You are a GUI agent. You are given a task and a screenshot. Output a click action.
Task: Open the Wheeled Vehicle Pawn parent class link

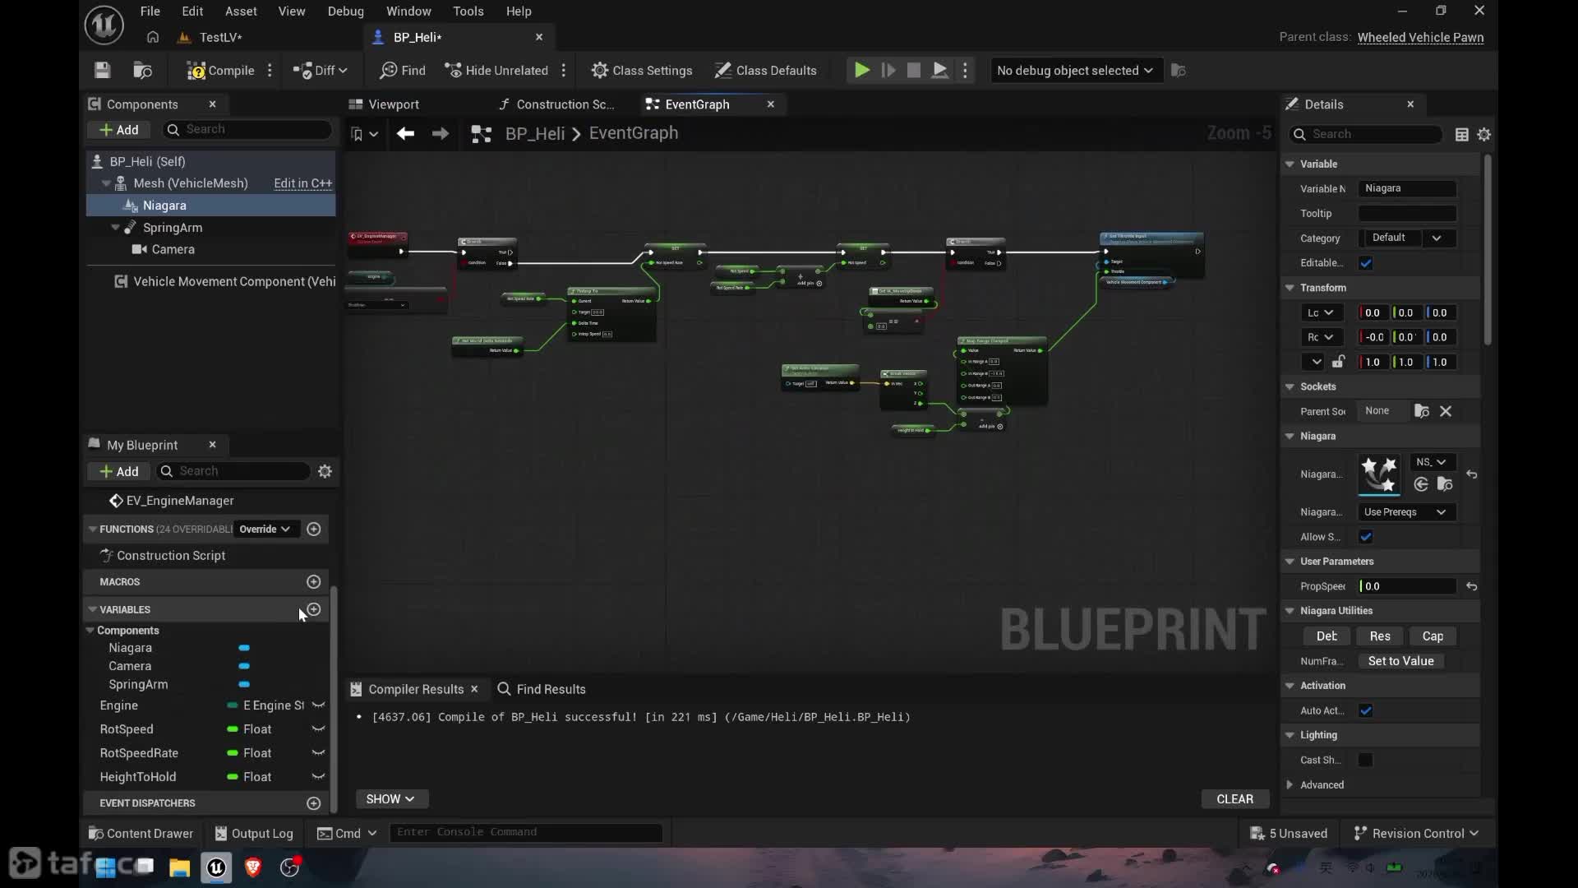pos(1421,37)
